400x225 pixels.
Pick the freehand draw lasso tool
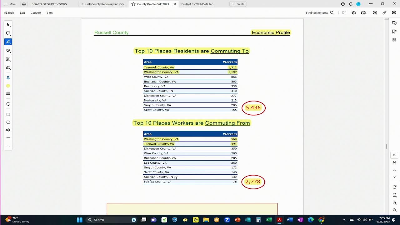point(8,50)
